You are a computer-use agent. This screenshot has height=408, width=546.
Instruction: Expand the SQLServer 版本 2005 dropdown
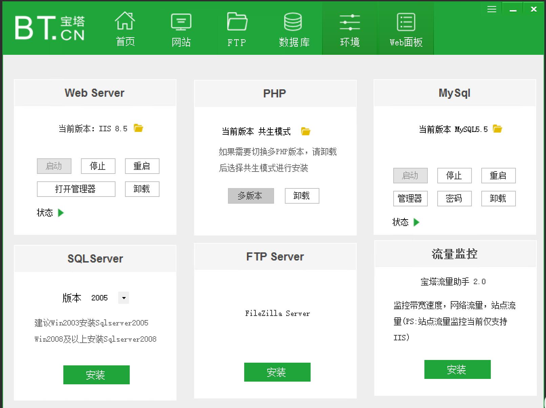(x=124, y=298)
